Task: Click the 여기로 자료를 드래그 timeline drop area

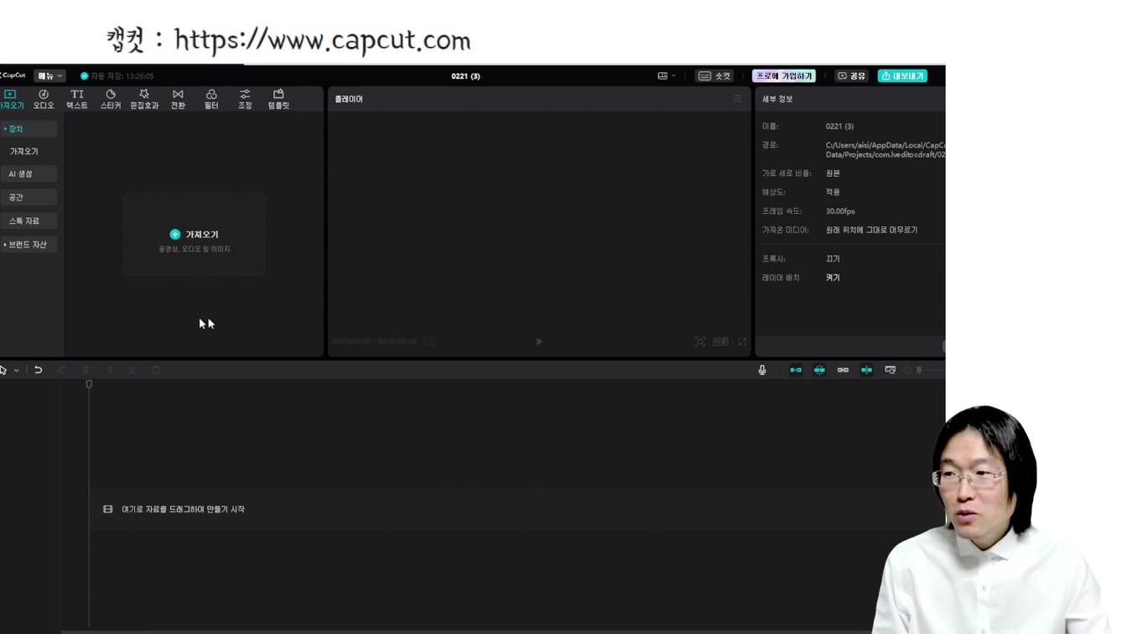Action: tap(517, 509)
